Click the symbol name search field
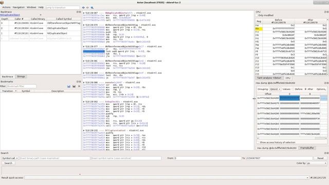Screen dimensions: 329x185 [x=126, y=158]
